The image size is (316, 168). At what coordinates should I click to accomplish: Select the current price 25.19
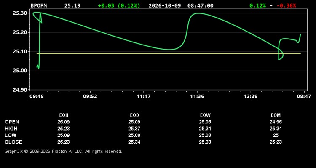72,5
